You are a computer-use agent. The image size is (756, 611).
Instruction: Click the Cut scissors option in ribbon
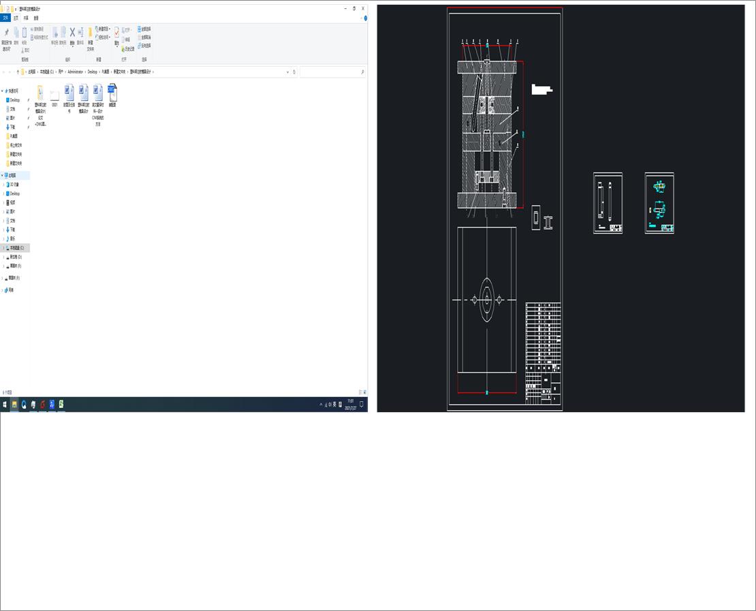coord(25,50)
